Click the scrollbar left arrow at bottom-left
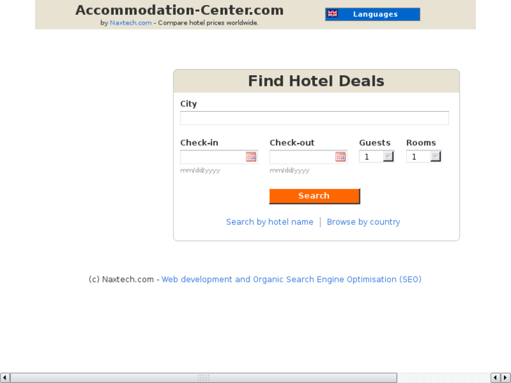Image resolution: width=511 pixels, height=383 pixels. coord(5,378)
